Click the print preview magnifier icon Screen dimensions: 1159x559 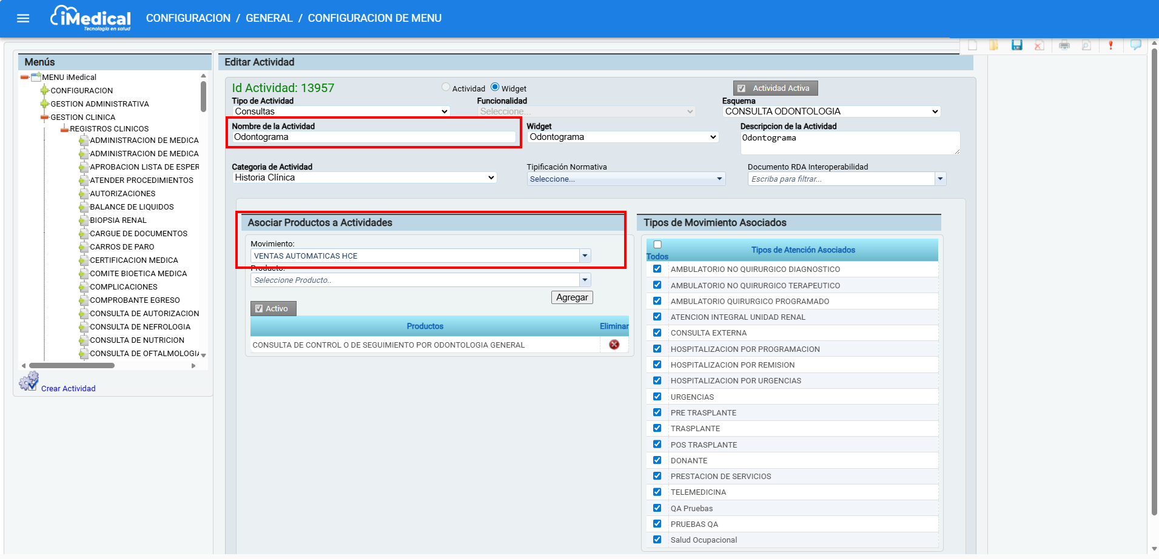point(1086,45)
